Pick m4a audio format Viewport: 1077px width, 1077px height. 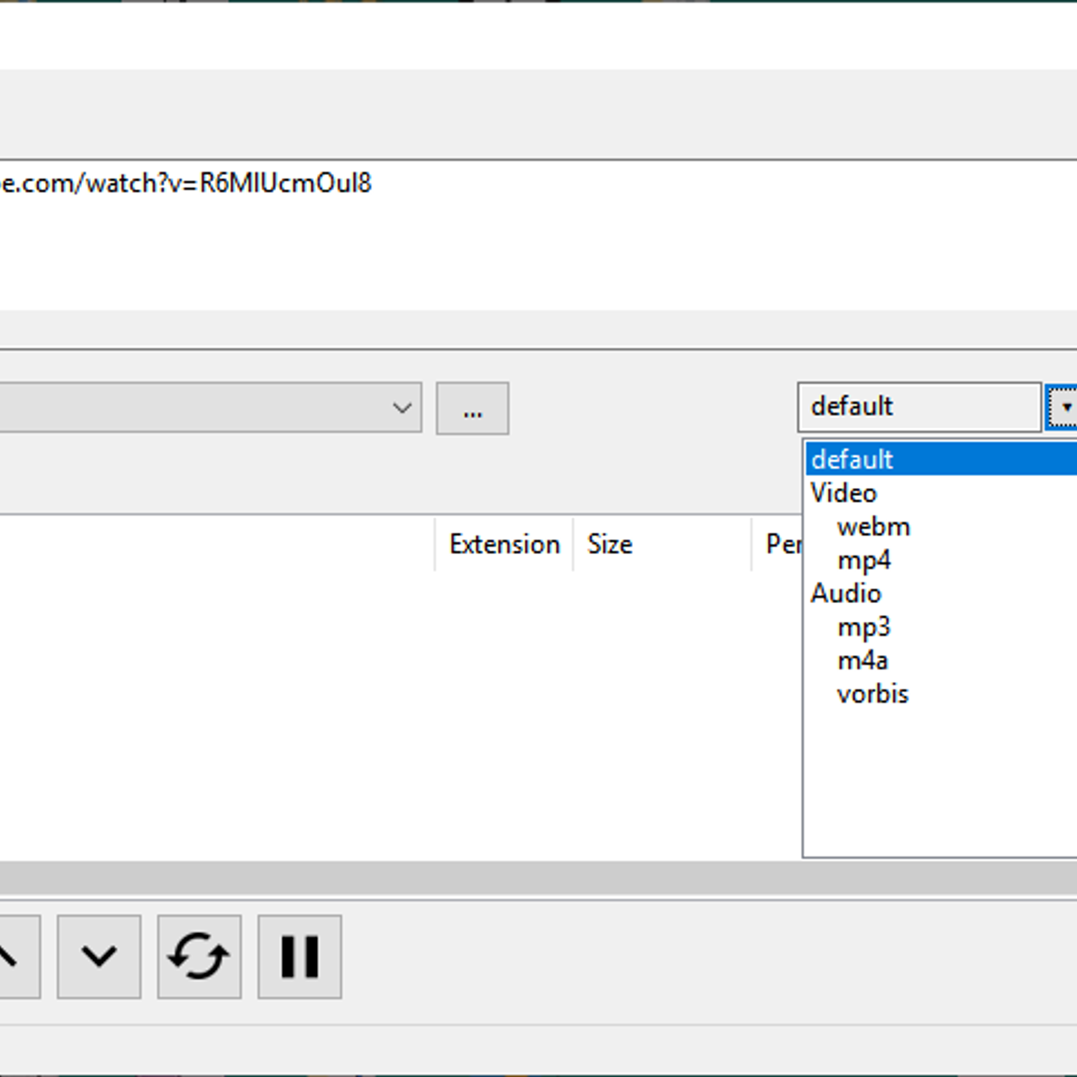[862, 660]
